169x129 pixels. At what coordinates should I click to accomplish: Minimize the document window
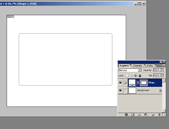(x=136, y=4)
